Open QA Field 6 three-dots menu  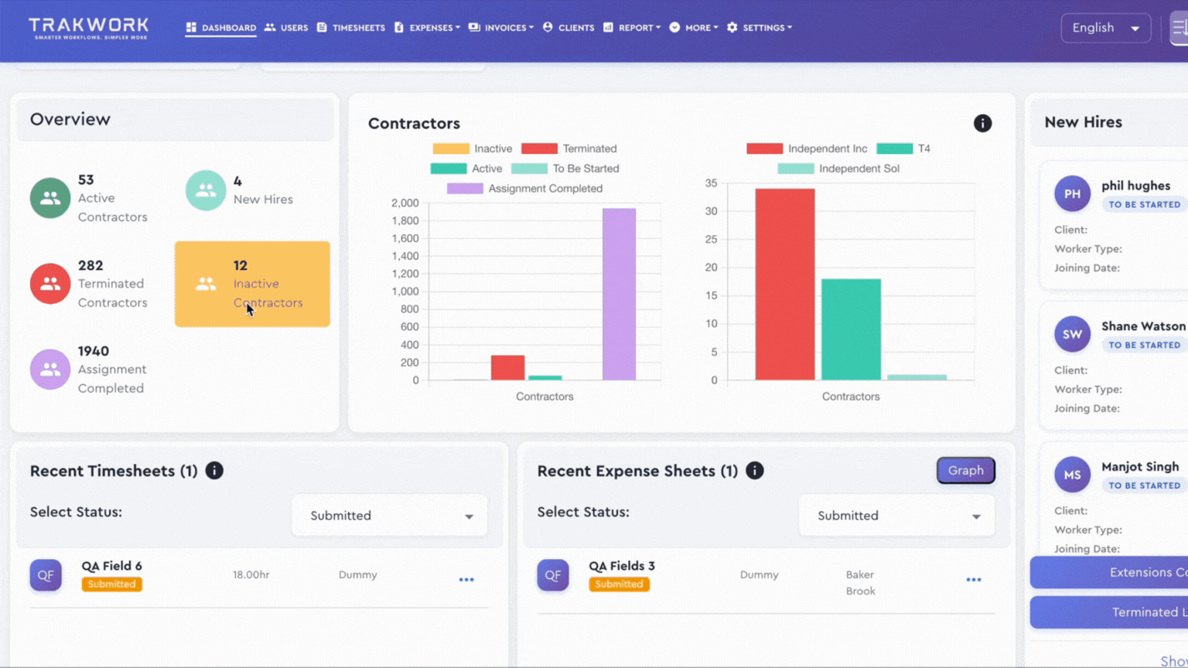coord(466,579)
